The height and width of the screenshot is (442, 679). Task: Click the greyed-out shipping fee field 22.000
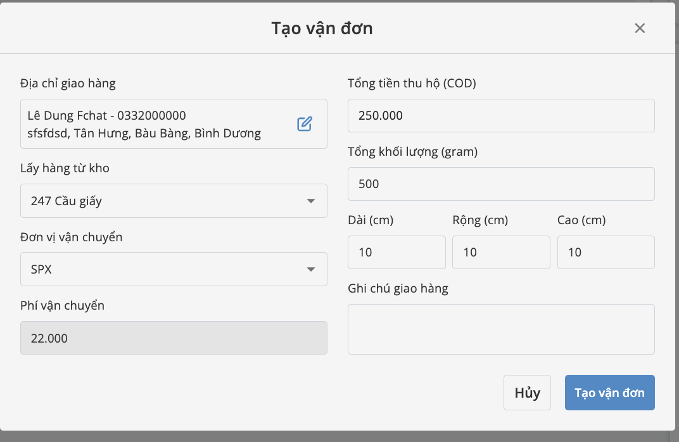coord(174,338)
